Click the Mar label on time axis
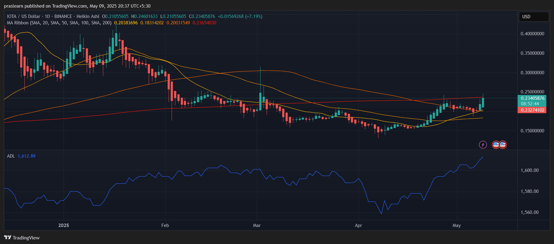554x244 pixels. point(257,225)
